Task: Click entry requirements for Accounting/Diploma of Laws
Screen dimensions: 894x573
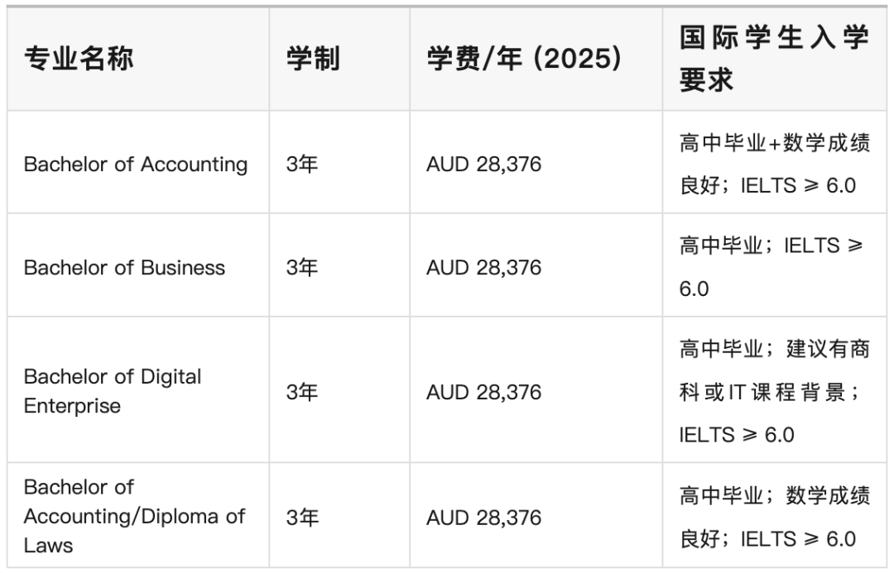Action: coord(774,518)
